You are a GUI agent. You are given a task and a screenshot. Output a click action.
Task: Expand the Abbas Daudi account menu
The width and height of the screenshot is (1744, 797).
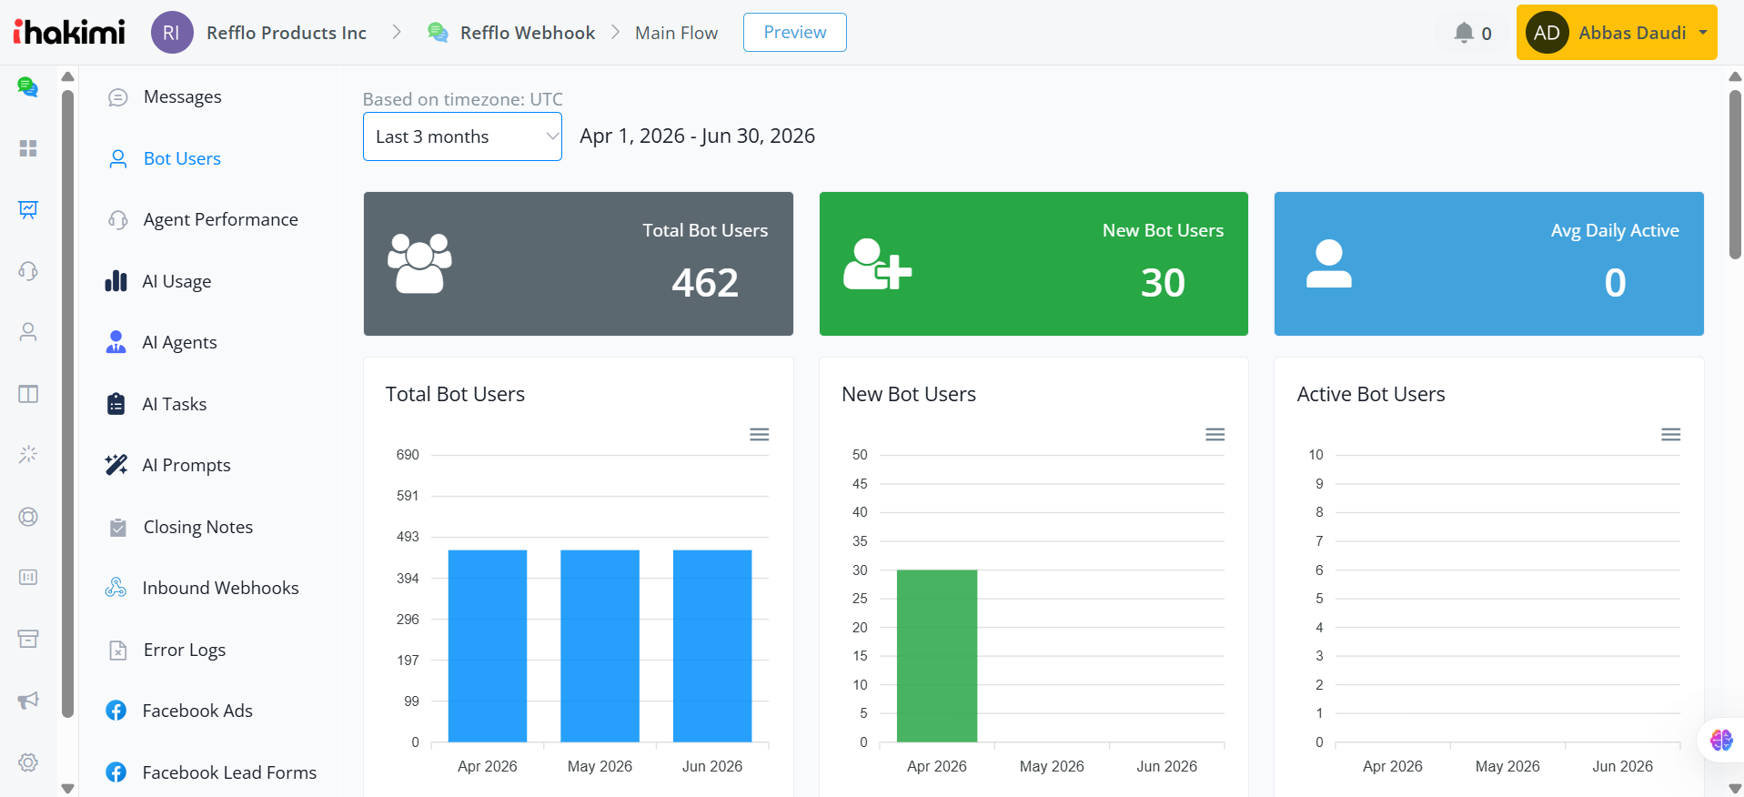point(1617,33)
